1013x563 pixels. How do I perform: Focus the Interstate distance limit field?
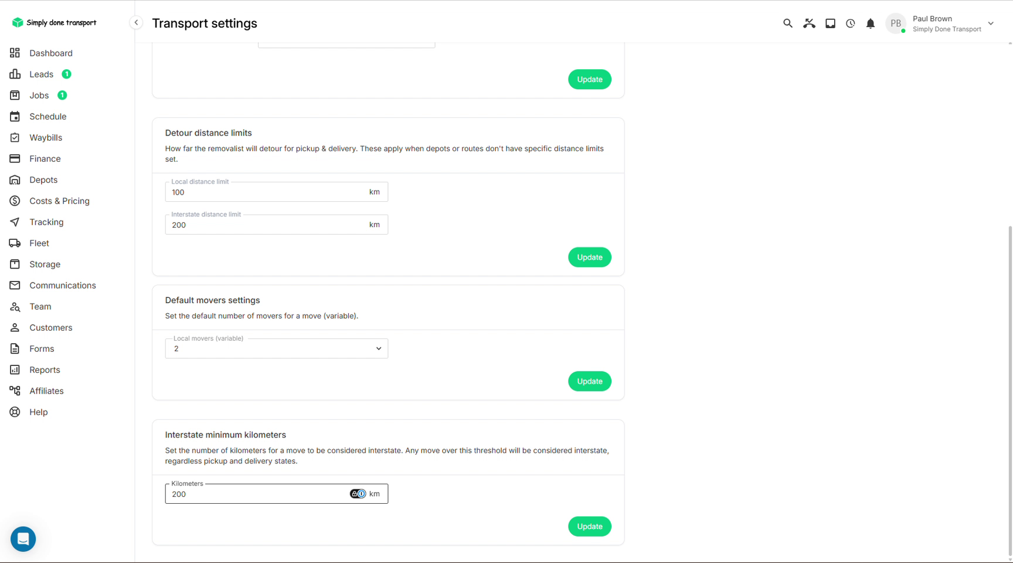276,225
